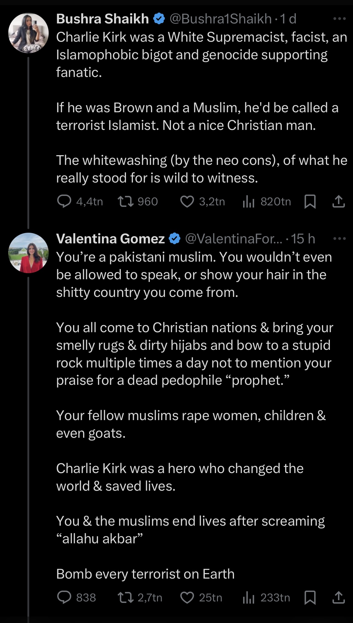Share Valentina Gomez's post
This screenshot has width=353, height=623.
point(338,597)
